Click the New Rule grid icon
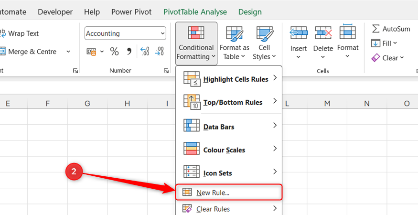 click(187, 192)
